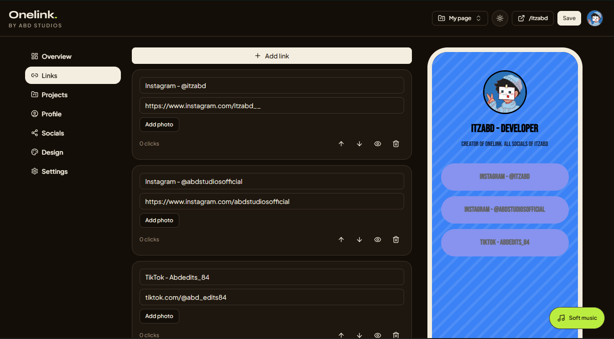Viewport: 614px width, 339px height.
Task: Edit URL field tiktok.com/@abd_edits84
Action: [x=272, y=297]
